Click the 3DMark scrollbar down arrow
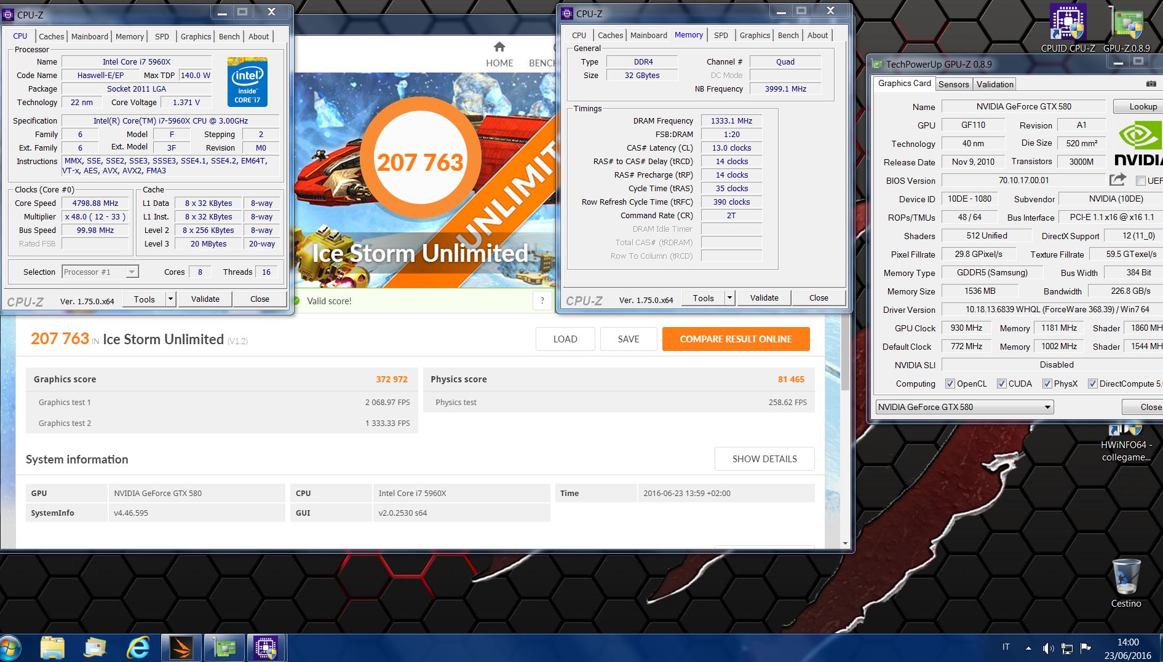Viewport: 1163px width, 662px height. point(845,543)
